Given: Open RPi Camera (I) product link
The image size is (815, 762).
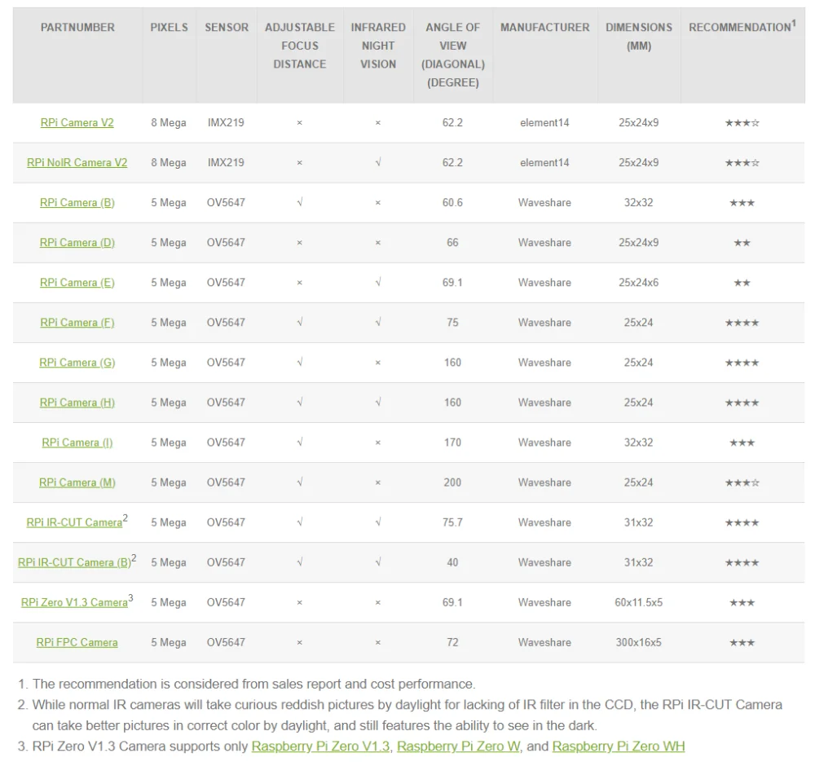Looking at the screenshot, I should [x=77, y=443].
